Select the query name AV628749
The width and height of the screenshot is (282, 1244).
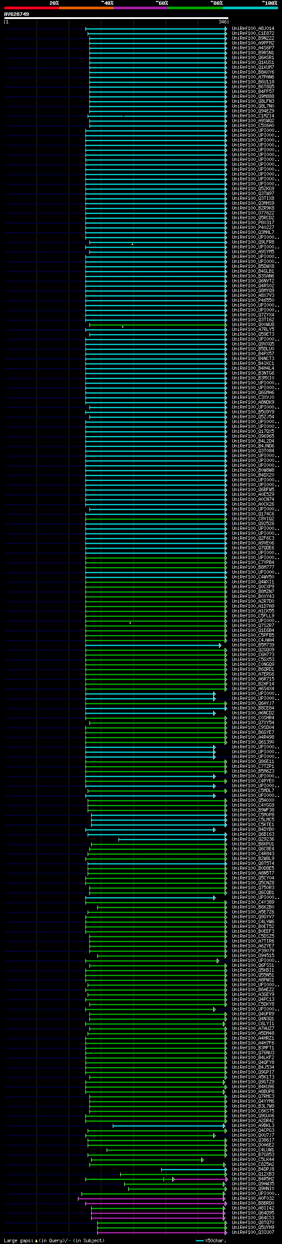[x=16, y=14]
